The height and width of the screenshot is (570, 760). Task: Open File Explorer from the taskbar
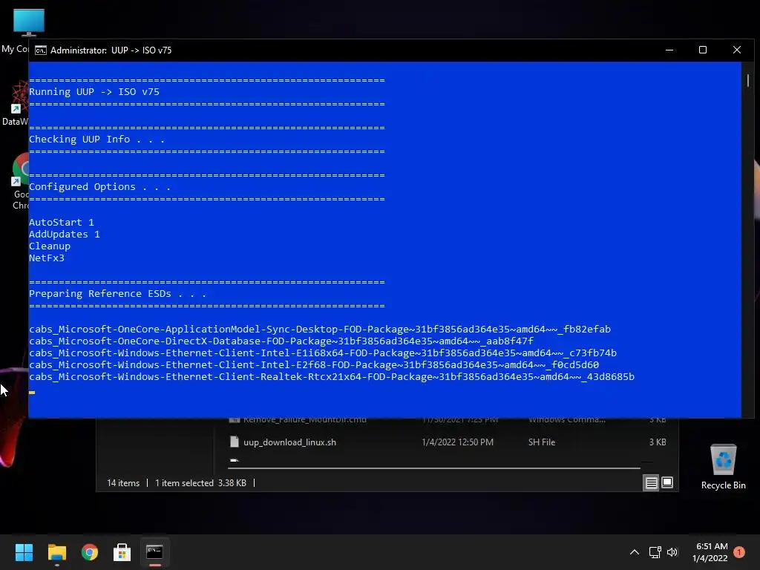coord(56,552)
